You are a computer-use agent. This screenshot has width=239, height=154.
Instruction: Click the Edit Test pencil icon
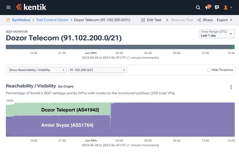(143, 20)
